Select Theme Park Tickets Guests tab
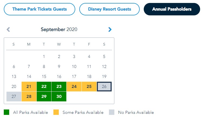Image resolution: width=202 pixels, height=120 pixels. (39, 9)
